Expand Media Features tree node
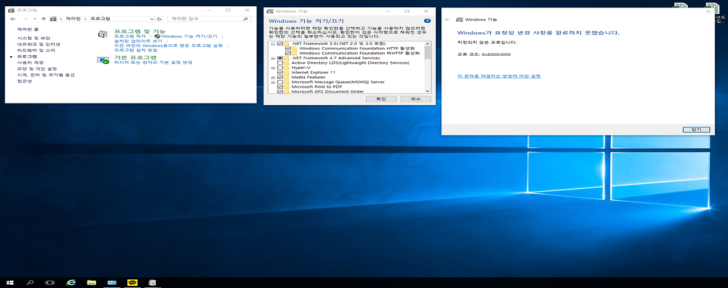Image resolution: width=728 pixels, height=288 pixels. point(273,77)
